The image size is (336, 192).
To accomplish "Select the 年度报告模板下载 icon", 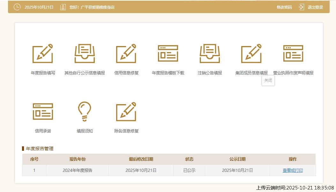I will coord(168,54).
